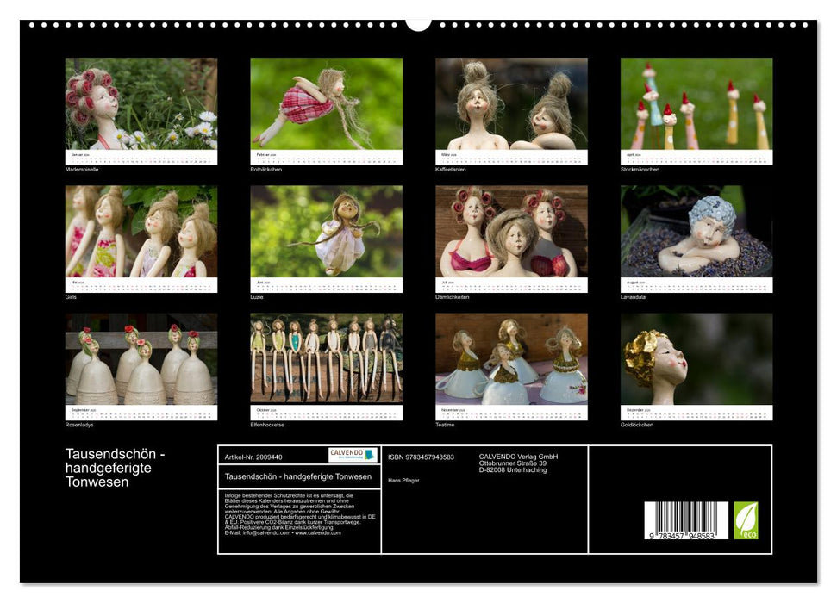Click the author name Hans Pfleger
The width and height of the screenshot is (837, 603).
pyautogui.click(x=403, y=480)
